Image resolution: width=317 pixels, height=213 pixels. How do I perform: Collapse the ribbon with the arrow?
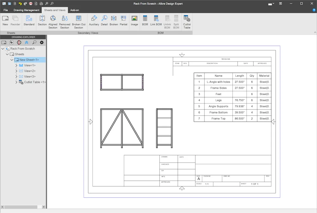(315, 32)
